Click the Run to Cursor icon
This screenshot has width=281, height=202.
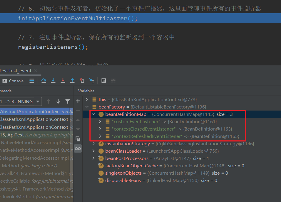[x=91, y=81]
